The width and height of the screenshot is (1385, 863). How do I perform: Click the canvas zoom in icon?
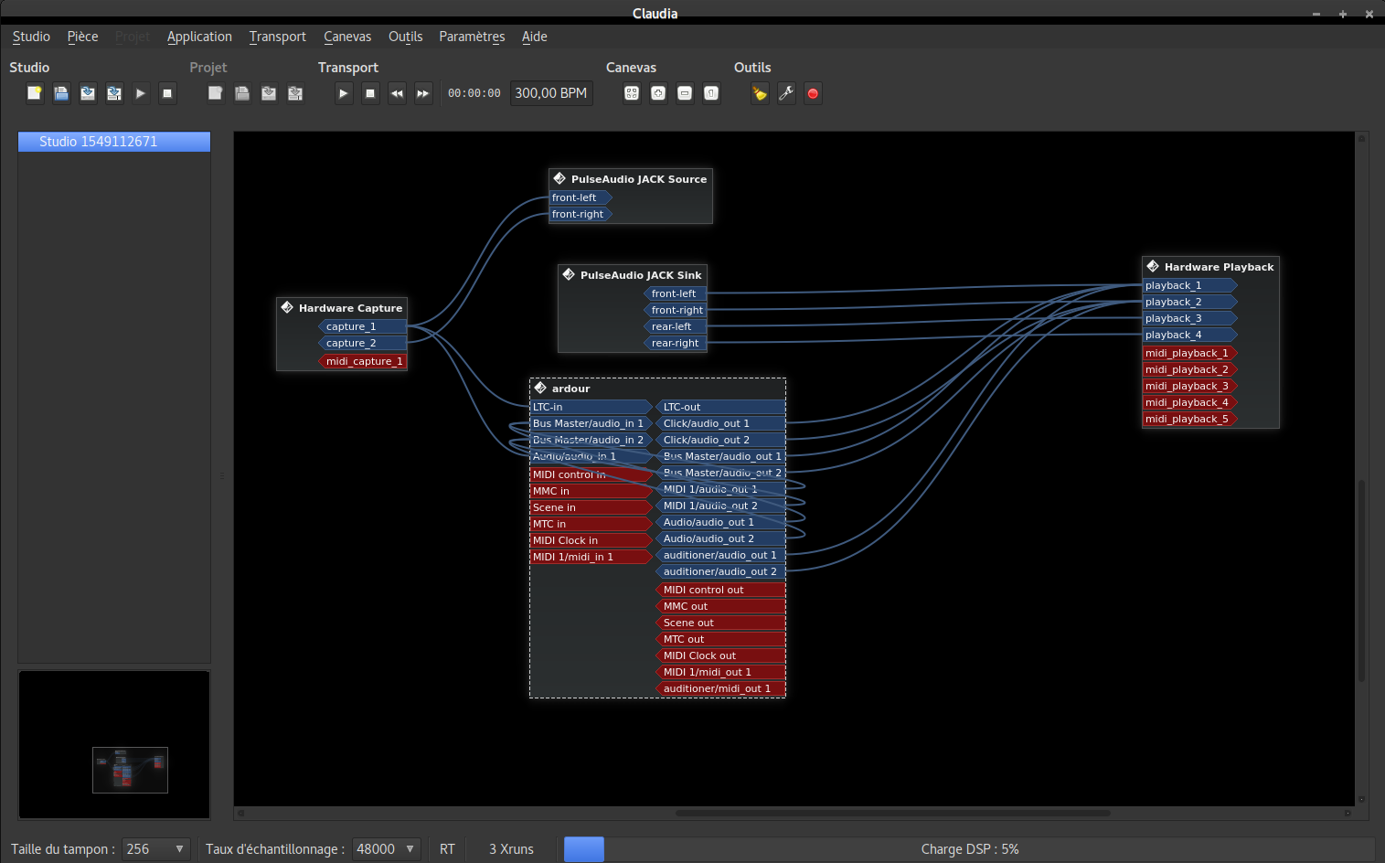(x=658, y=93)
